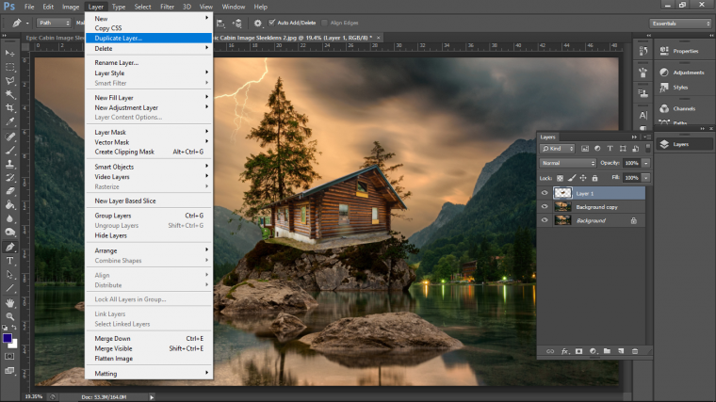Open the Path mode dropdown
This screenshot has height=402, width=716.
pos(54,23)
